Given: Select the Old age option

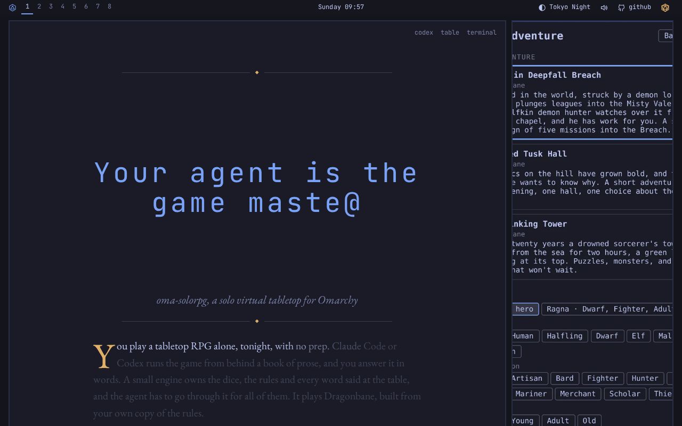Looking at the screenshot, I should [x=589, y=421].
